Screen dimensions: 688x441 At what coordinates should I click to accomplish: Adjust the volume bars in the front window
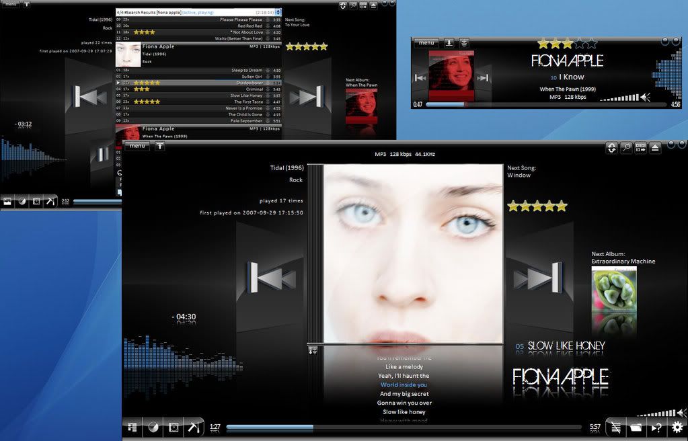click(x=656, y=413)
